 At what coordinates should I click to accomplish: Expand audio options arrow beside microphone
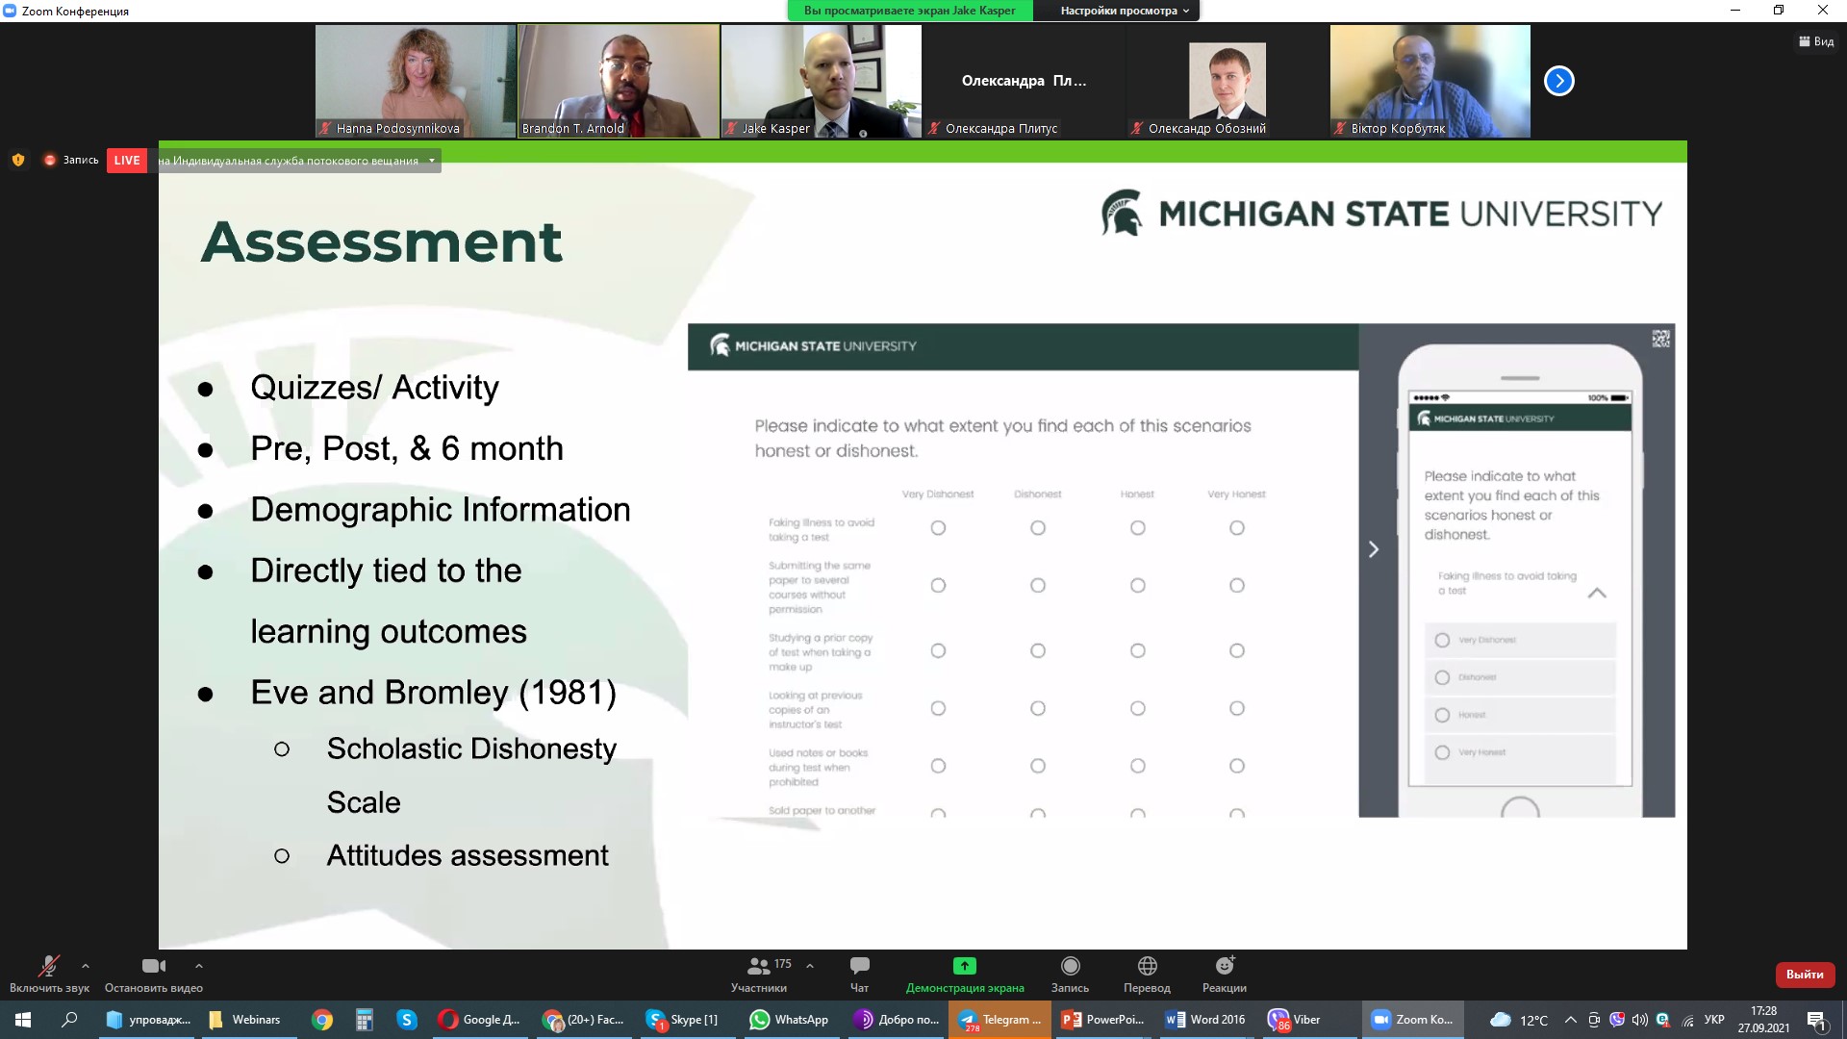pos(86,966)
